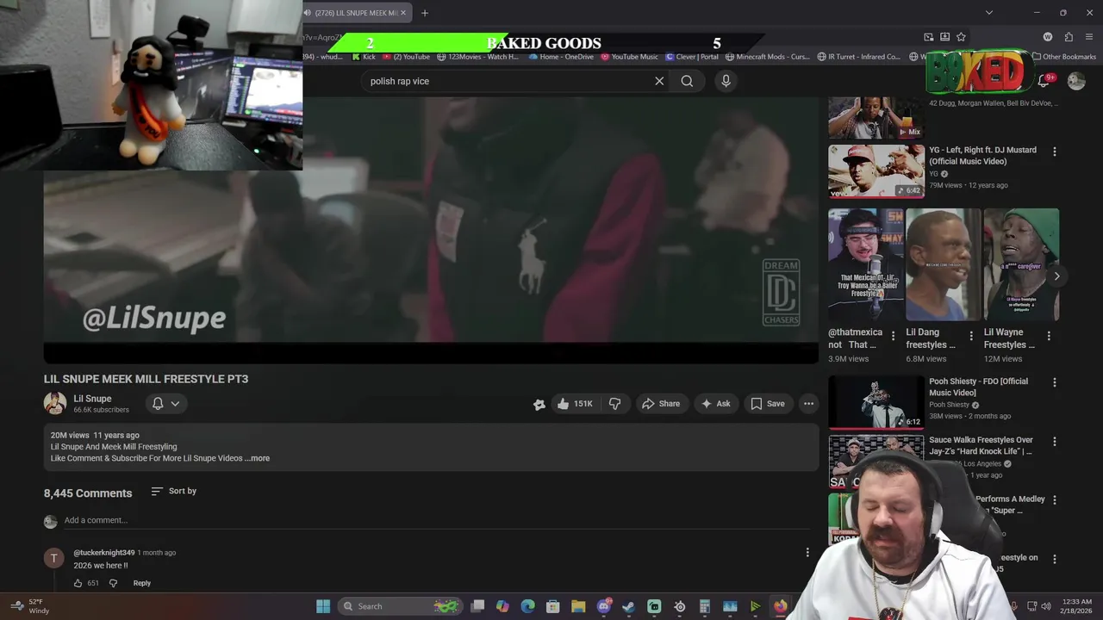Open the weather widget showing 52°F
The width and height of the screenshot is (1103, 620).
(x=29, y=606)
